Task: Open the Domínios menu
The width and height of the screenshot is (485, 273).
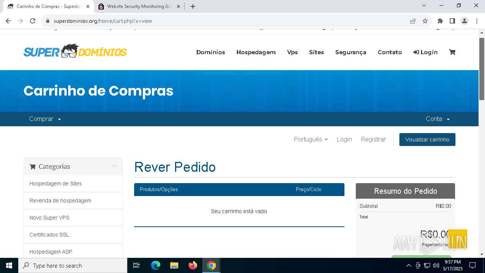Action: tap(211, 52)
